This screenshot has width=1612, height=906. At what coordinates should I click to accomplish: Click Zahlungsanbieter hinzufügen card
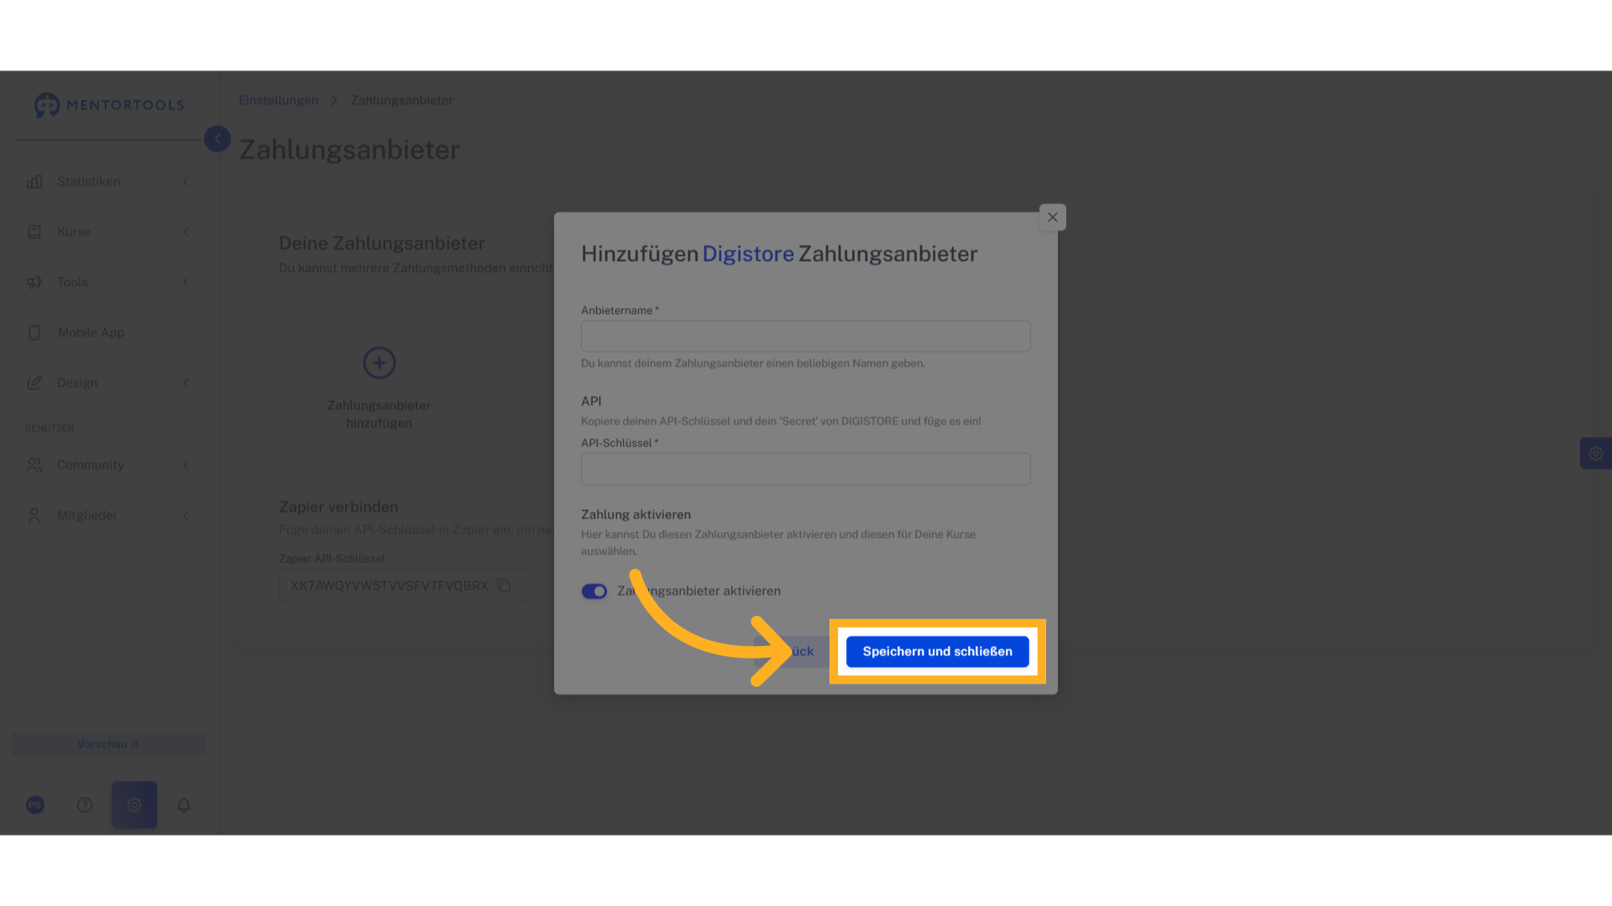click(379, 383)
